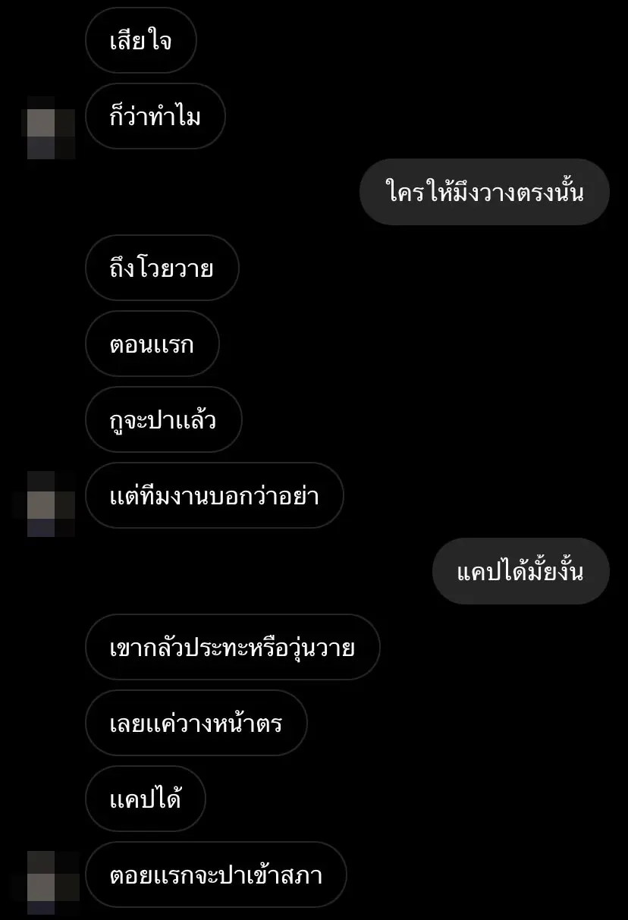Open sender's avatar beside "ก็ว่าทำไม" message
Image resolution: width=628 pixels, height=920 pixels.
tap(52, 127)
